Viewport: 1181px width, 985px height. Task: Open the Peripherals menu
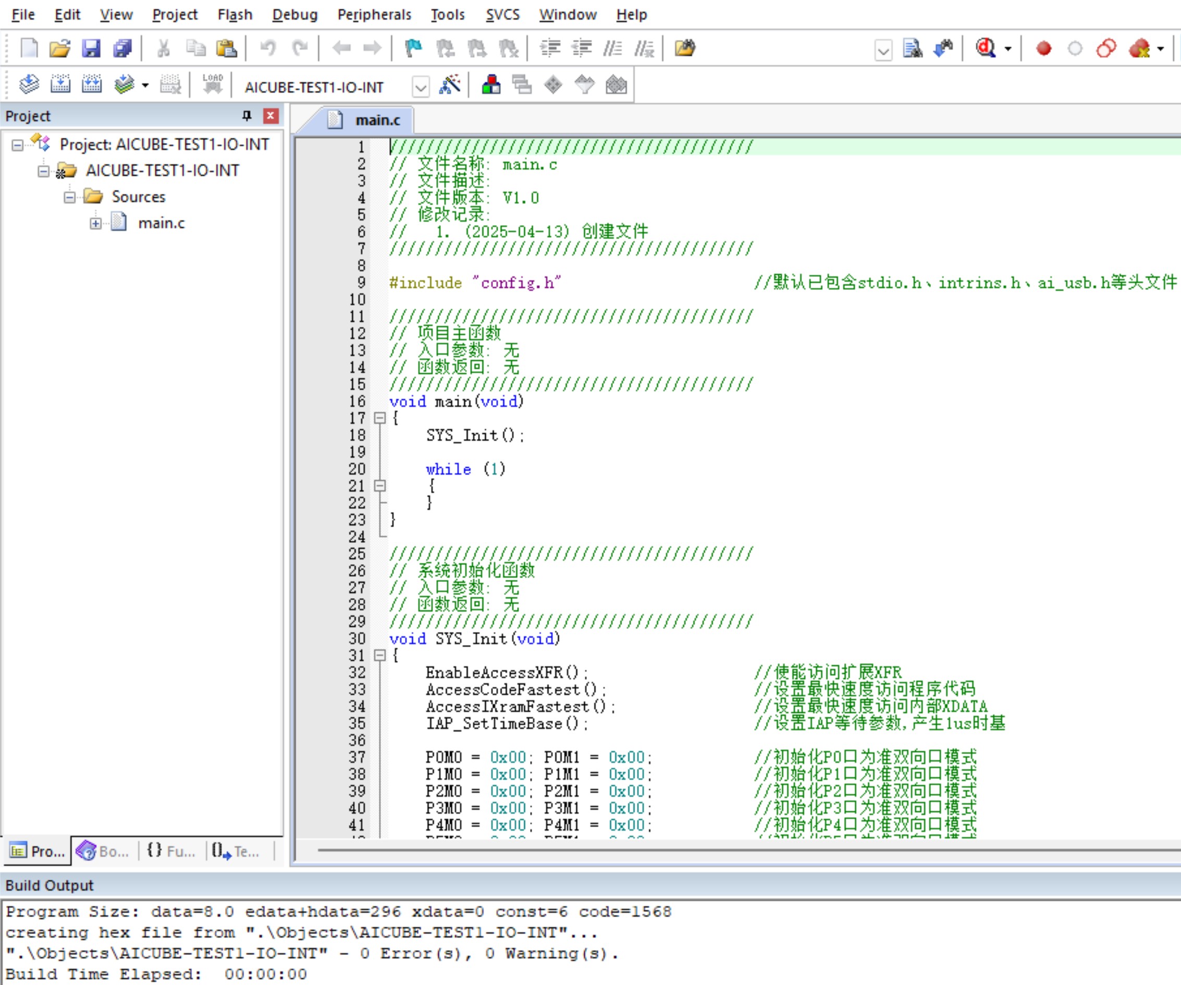tap(374, 15)
